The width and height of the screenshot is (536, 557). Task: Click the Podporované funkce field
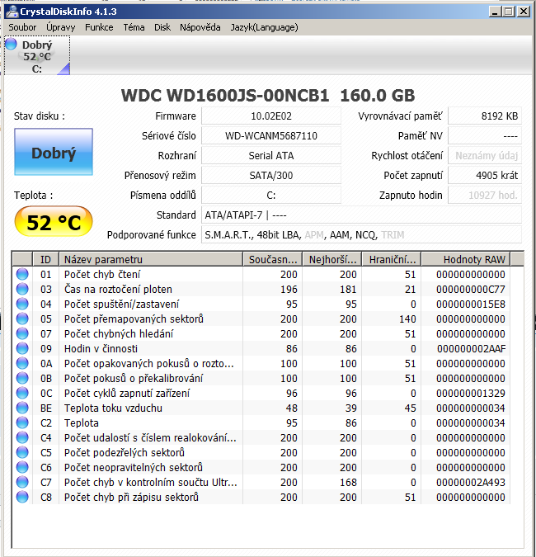click(361, 235)
